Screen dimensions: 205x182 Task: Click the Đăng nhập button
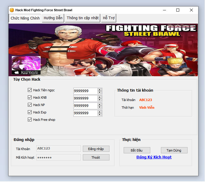pos(96,149)
